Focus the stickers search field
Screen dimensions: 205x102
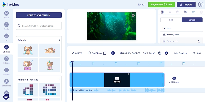coord(39,26)
